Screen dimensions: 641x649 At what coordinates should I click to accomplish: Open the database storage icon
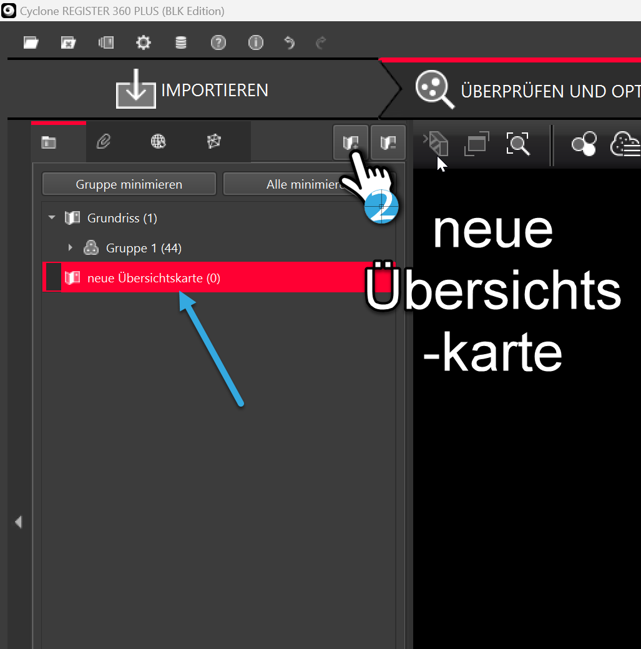point(181,42)
